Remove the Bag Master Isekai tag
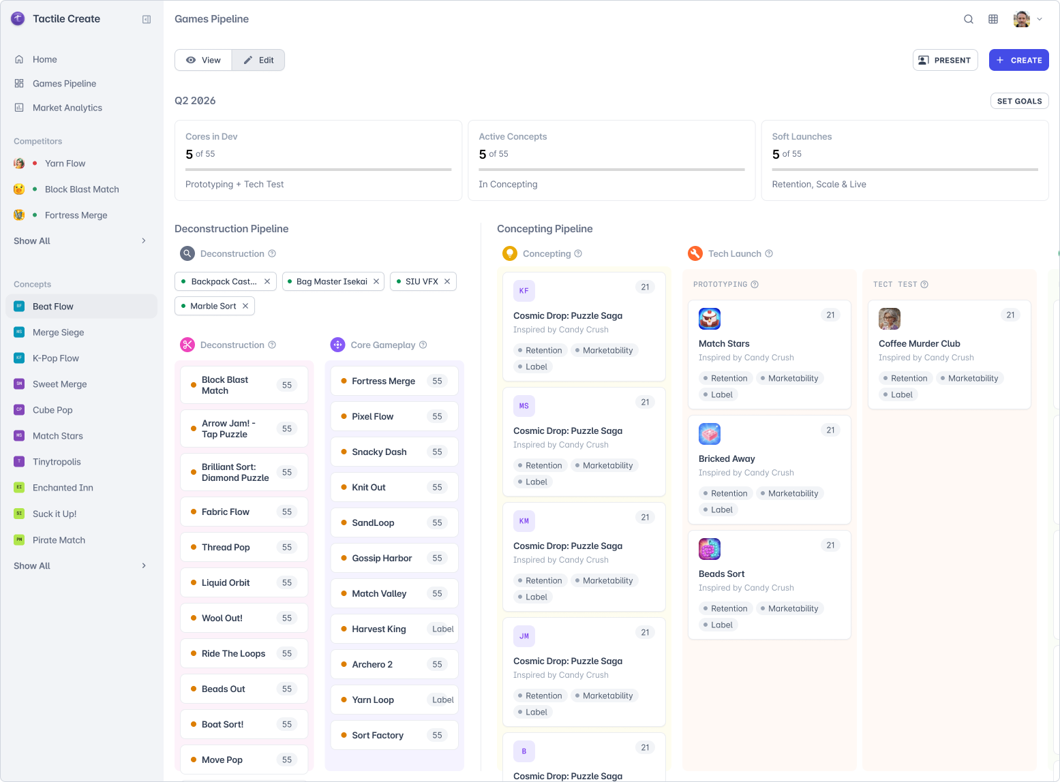The image size is (1060, 782). 376,281
